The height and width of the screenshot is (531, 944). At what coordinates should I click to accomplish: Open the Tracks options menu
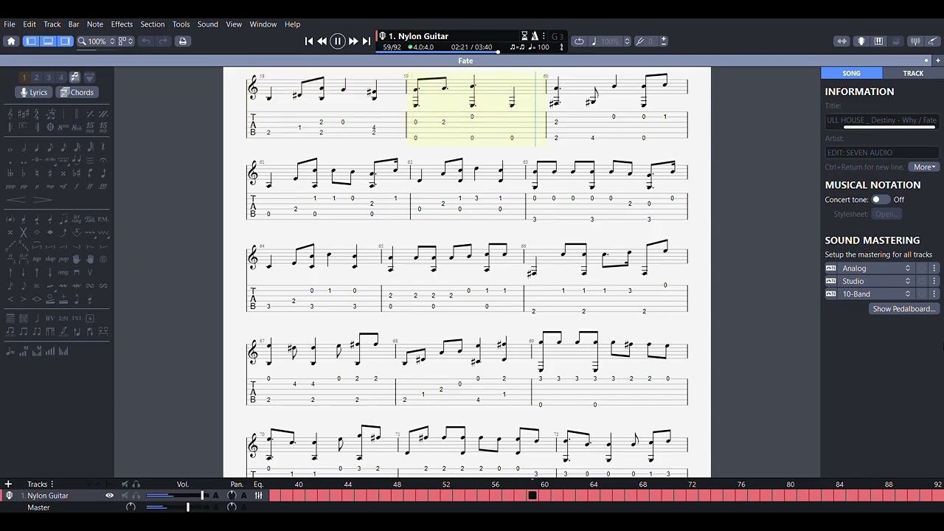click(52, 485)
